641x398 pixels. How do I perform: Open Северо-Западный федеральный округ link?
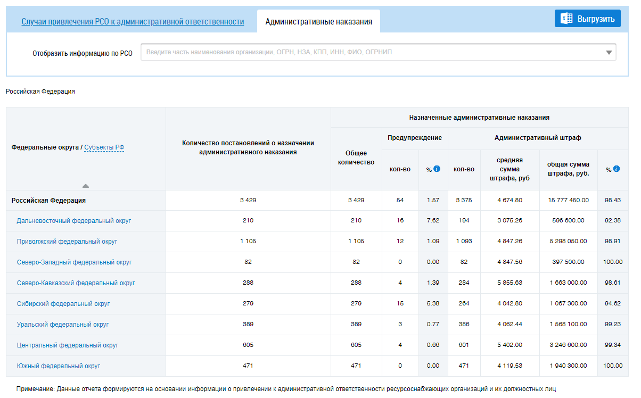[x=74, y=262]
